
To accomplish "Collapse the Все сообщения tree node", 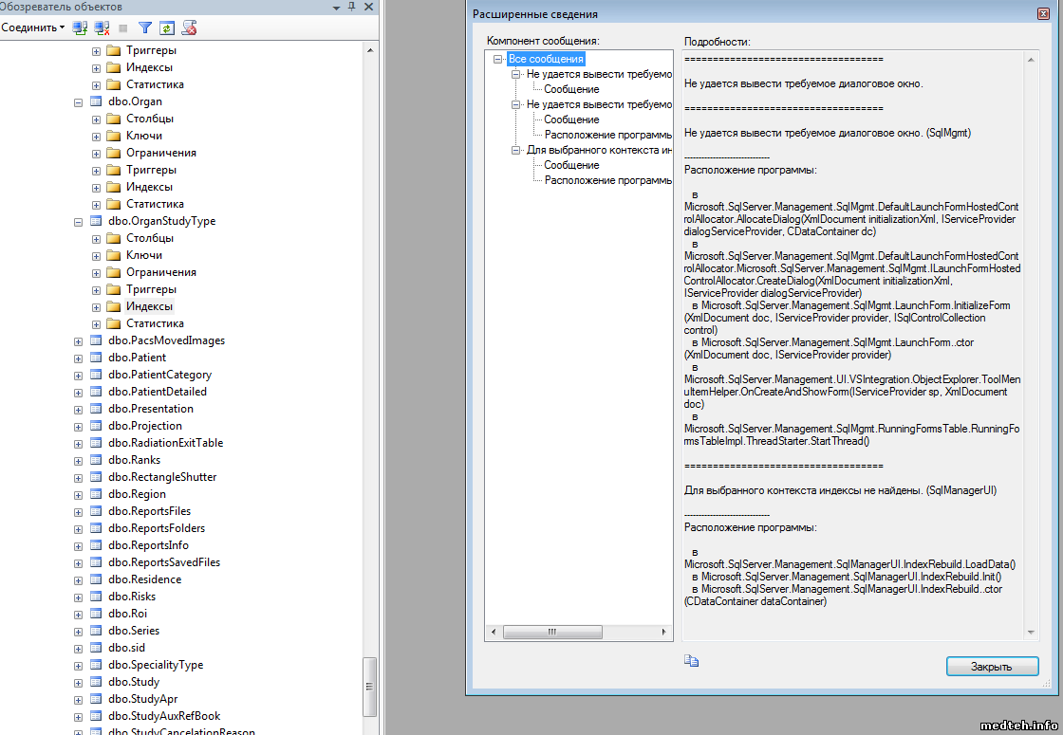I will click(x=498, y=59).
